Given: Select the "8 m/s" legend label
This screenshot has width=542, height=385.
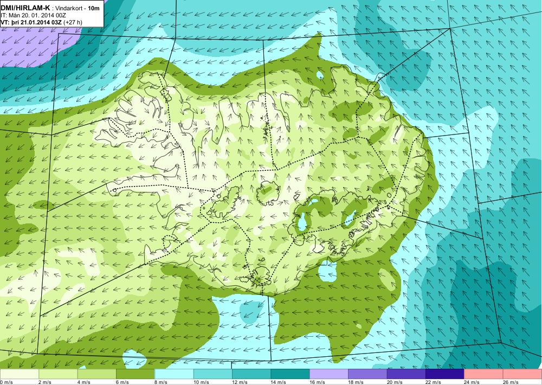Looking at the screenshot, I should (x=162, y=382).
